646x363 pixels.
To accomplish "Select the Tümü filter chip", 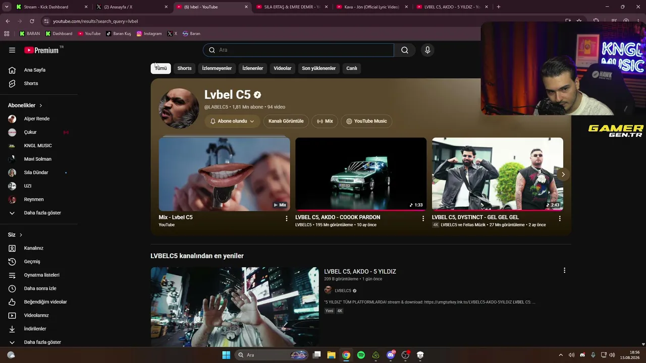I will coord(161,68).
